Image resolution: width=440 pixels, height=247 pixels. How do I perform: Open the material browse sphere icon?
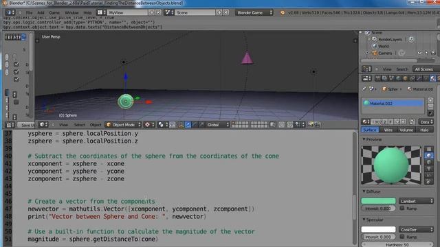tap(366, 121)
